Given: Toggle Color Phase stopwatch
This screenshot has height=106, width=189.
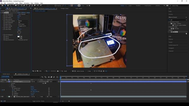Looking at the screenshot, I should [4, 29].
